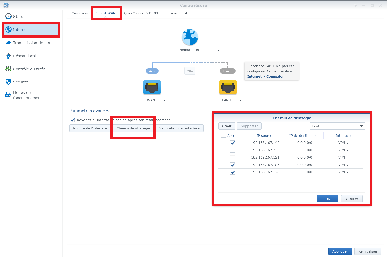Select the blue WAN port icon
The width and height of the screenshot is (387, 257).
click(152, 87)
